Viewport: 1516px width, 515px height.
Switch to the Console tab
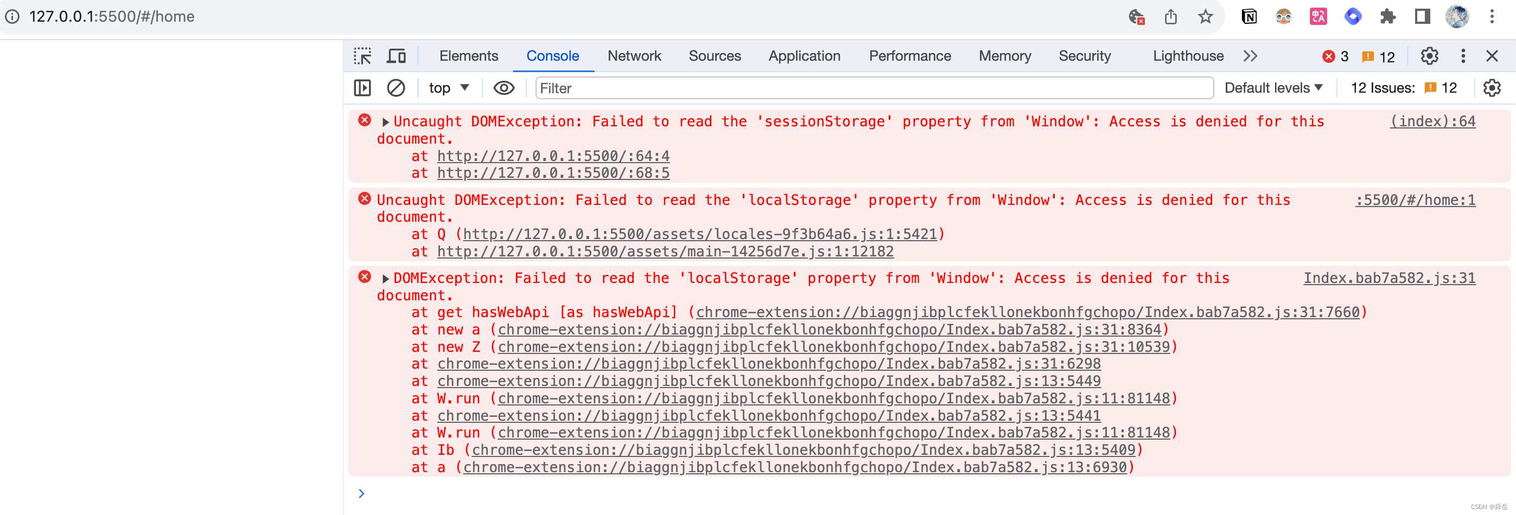(552, 56)
